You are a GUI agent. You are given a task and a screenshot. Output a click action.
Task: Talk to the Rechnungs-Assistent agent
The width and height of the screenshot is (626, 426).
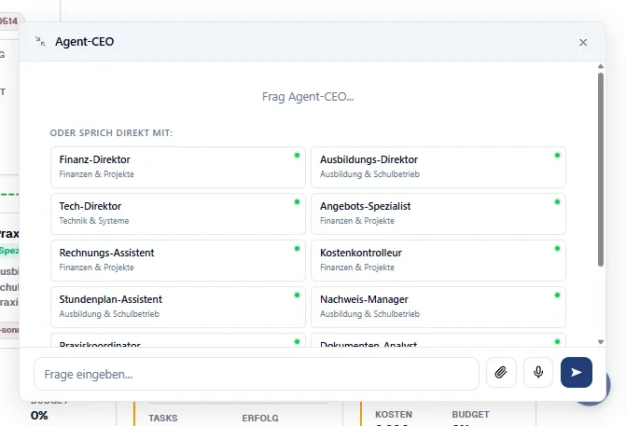coord(177,260)
